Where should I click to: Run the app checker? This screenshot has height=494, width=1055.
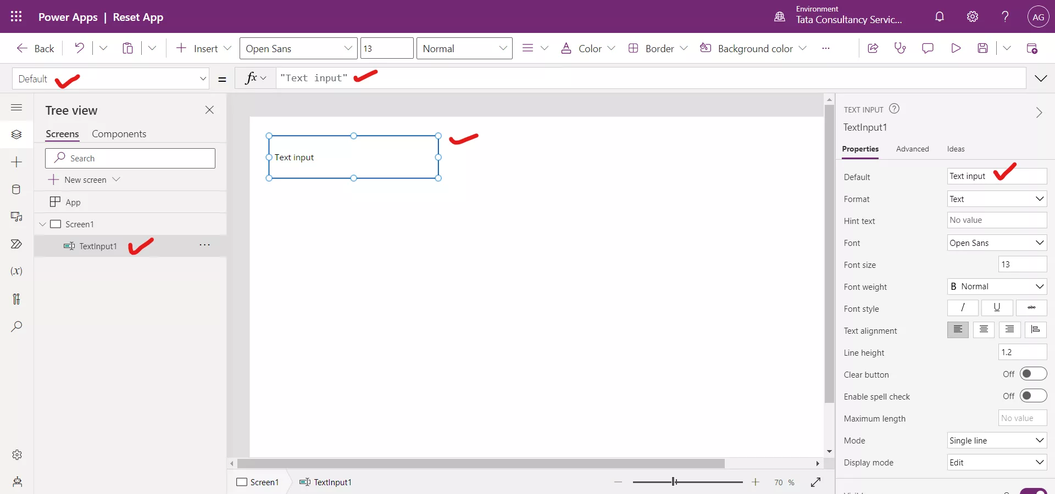[900, 48]
